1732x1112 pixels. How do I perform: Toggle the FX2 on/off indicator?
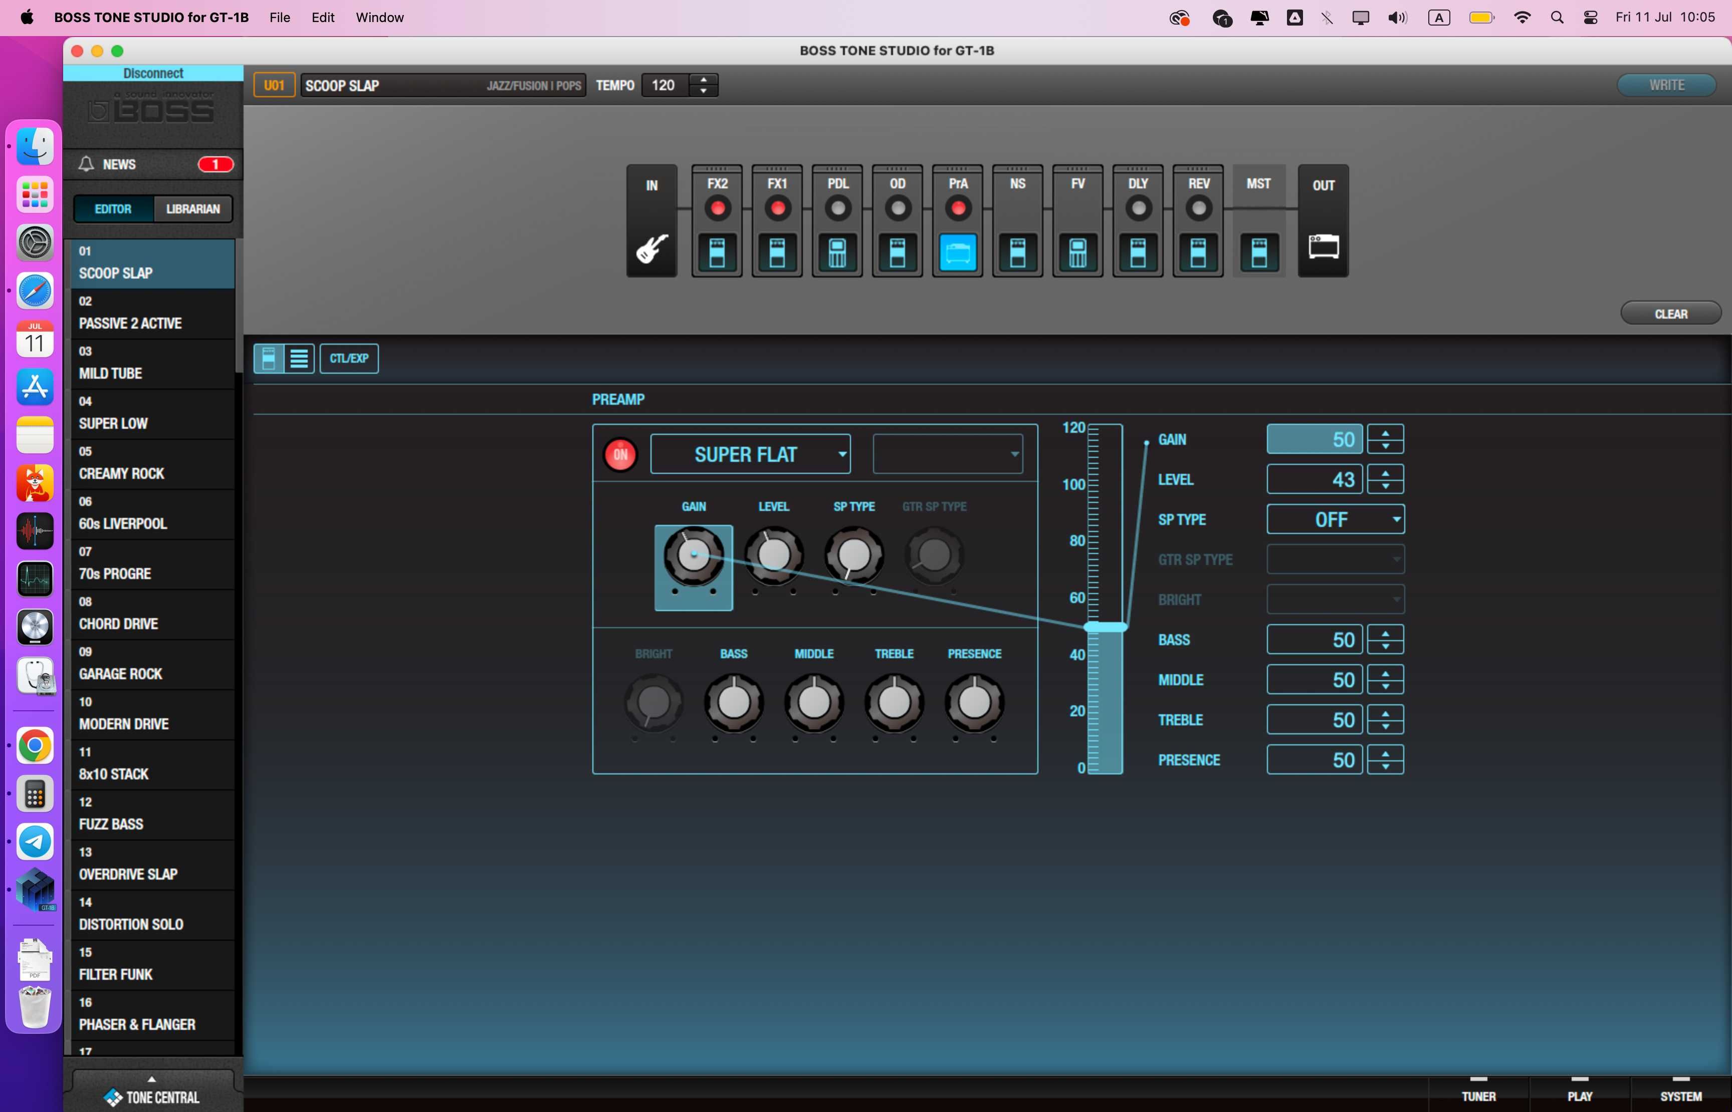tap(717, 209)
